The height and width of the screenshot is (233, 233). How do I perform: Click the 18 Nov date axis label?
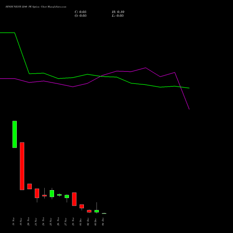[14, 221]
